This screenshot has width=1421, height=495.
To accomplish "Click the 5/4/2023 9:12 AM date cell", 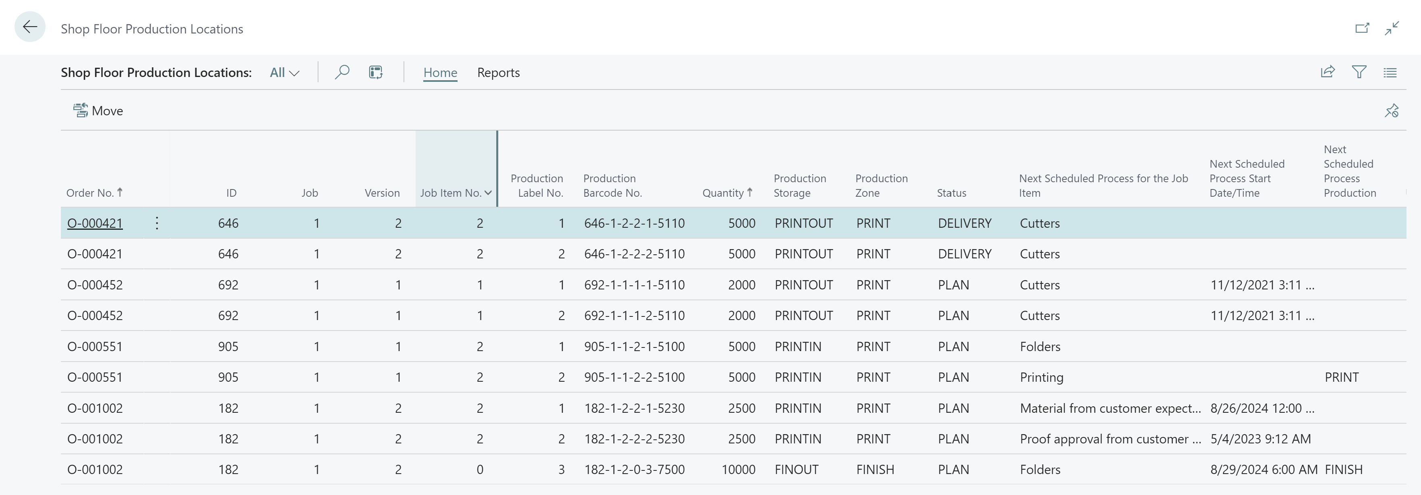I will point(1261,439).
